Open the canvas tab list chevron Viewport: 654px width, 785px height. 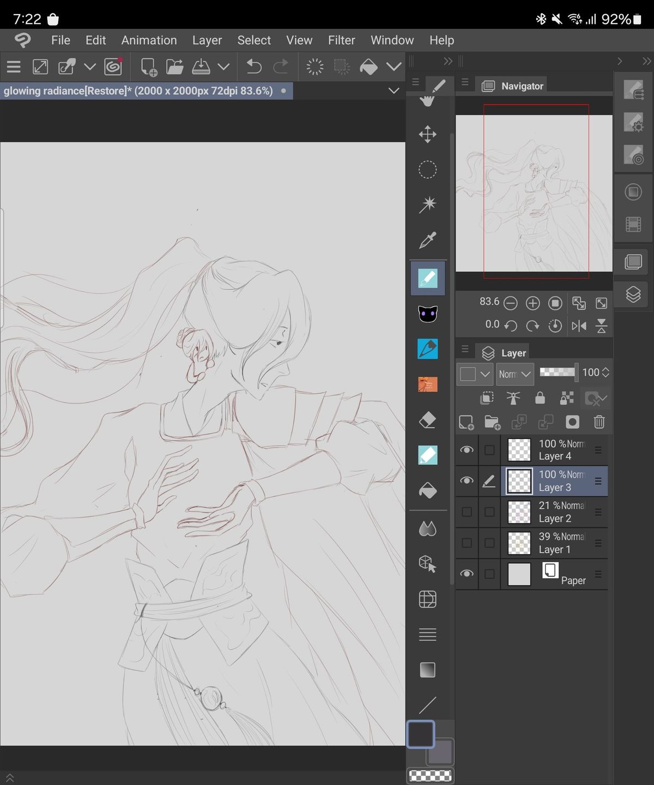coord(393,91)
